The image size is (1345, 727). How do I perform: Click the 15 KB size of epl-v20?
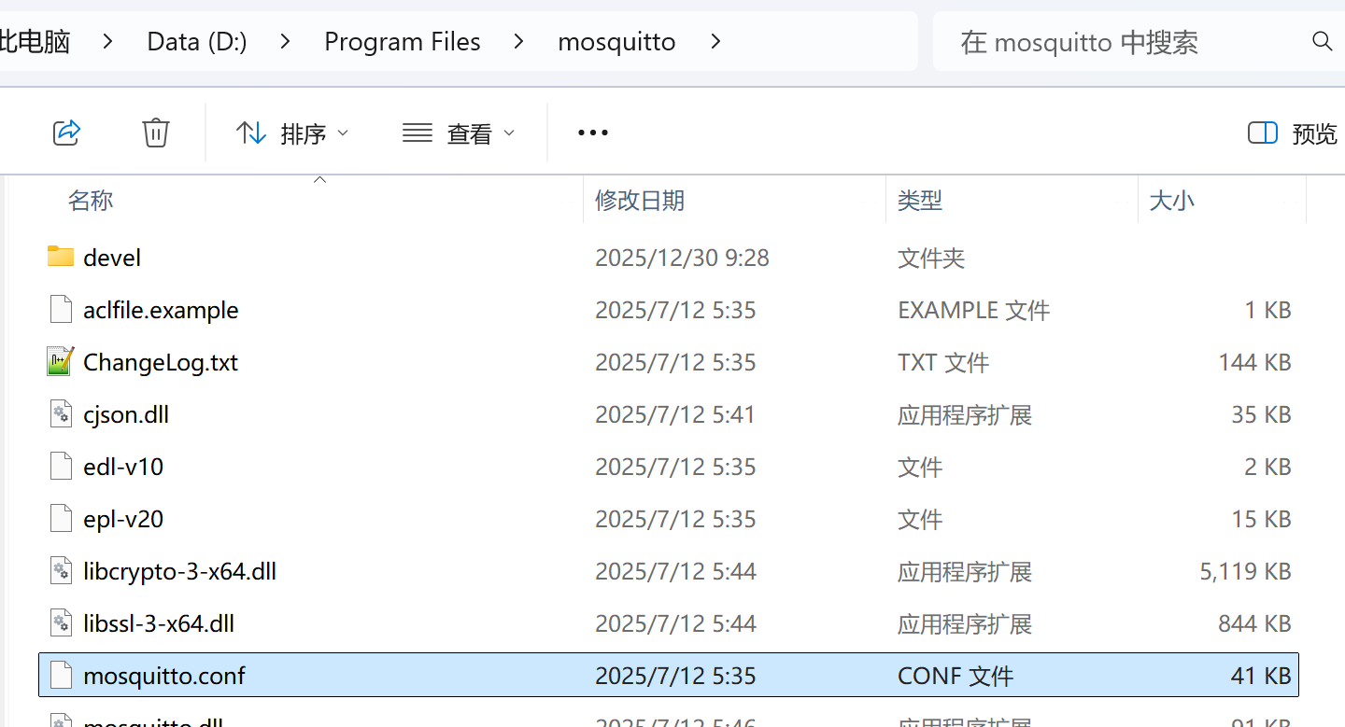tap(1261, 519)
